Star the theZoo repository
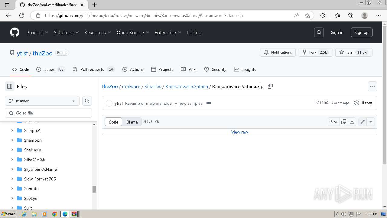387x218 pixels. (x=354, y=52)
